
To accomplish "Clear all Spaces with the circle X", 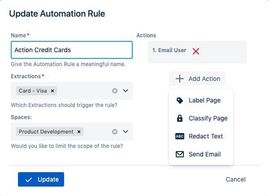I will tap(115, 132).
